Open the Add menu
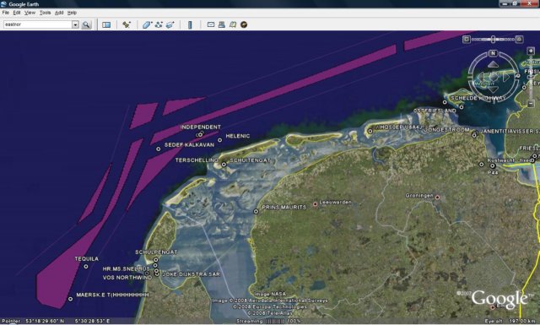 (59, 13)
